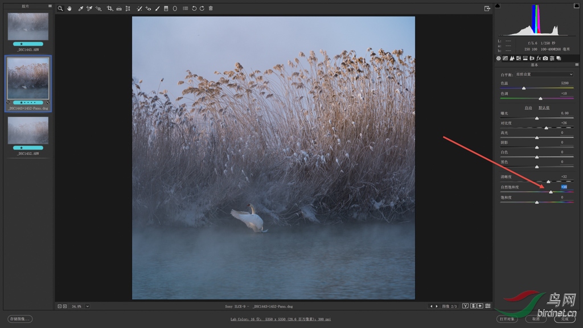This screenshot has height=328, width=583.
Task: Choose the Graduated Filter tool
Action: click(x=166, y=9)
